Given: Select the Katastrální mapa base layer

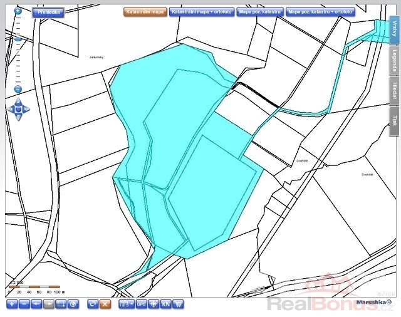Looking at the screenshot, I should pyautogui.click(x=143, y=11).
